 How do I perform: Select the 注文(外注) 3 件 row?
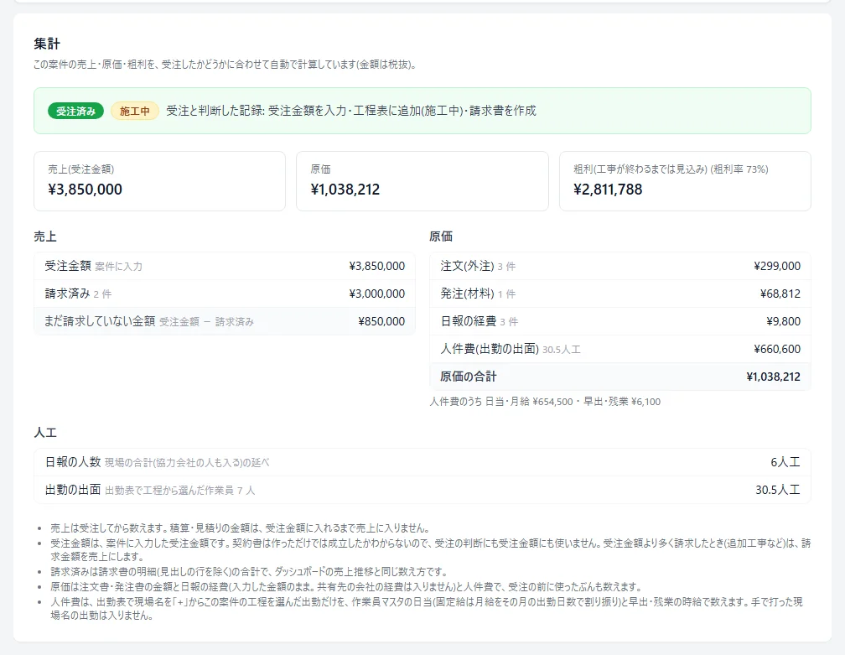[x=620, y=267]
